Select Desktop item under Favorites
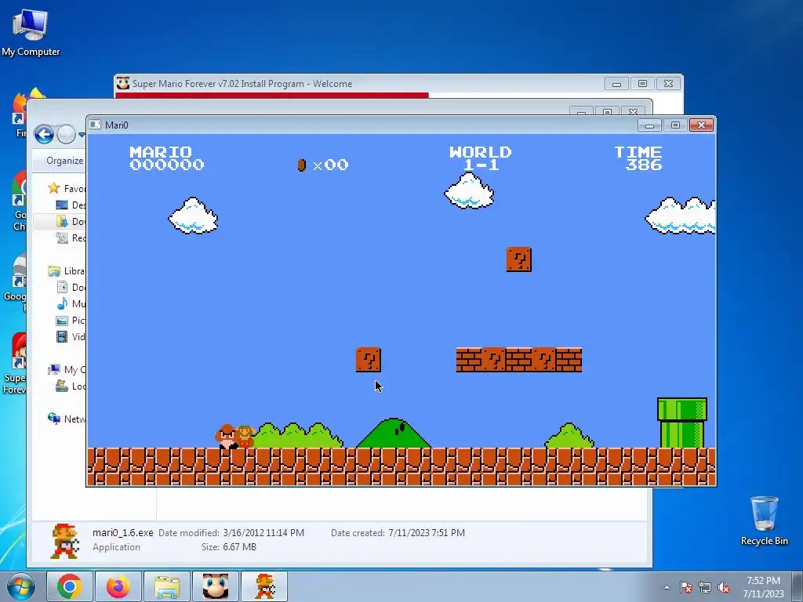Screen dimensions: 803x602 70,205
